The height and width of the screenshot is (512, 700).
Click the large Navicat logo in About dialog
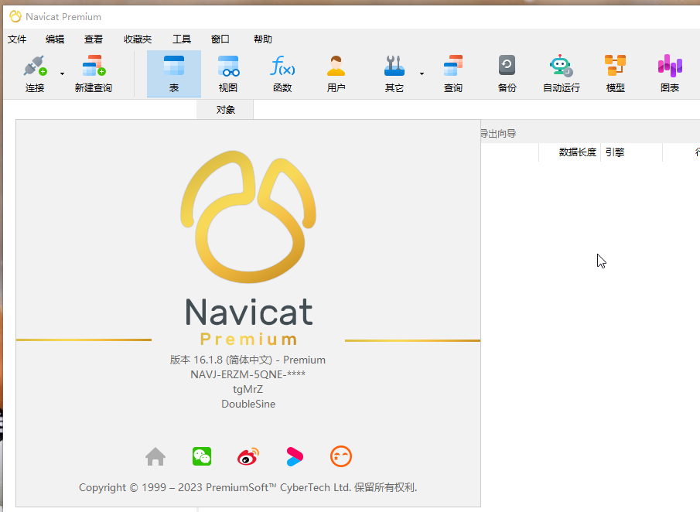click(x=248, y=217)
